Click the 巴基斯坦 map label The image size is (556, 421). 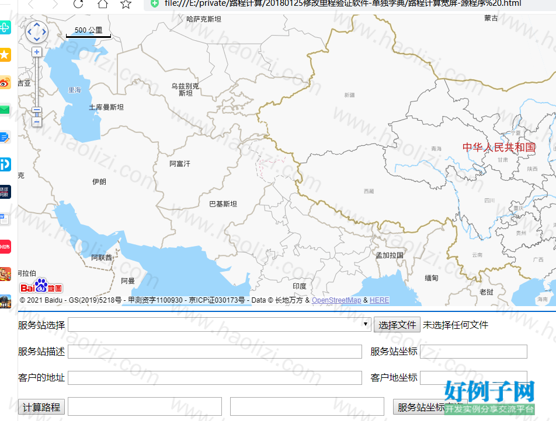pyautogui.click(x=223, y=204)
